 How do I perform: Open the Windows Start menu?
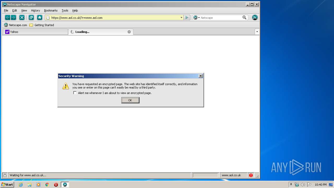tap(7, 184)
